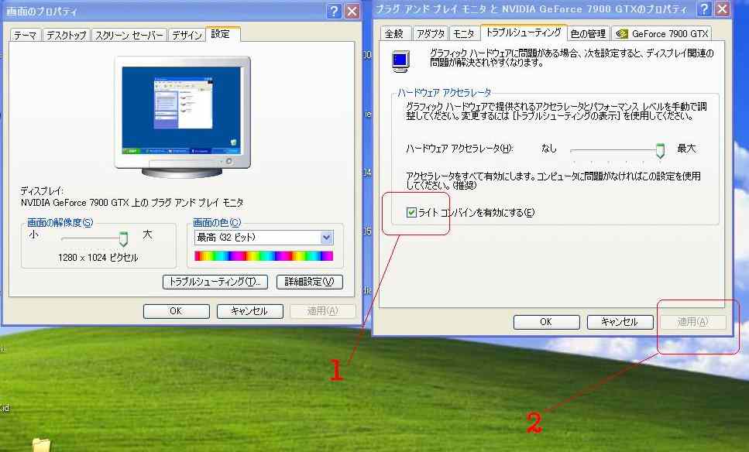The image size is (749, 452).
Task: Open the 画面の色 dropdown arrow
Action: [x=326, y=237]
